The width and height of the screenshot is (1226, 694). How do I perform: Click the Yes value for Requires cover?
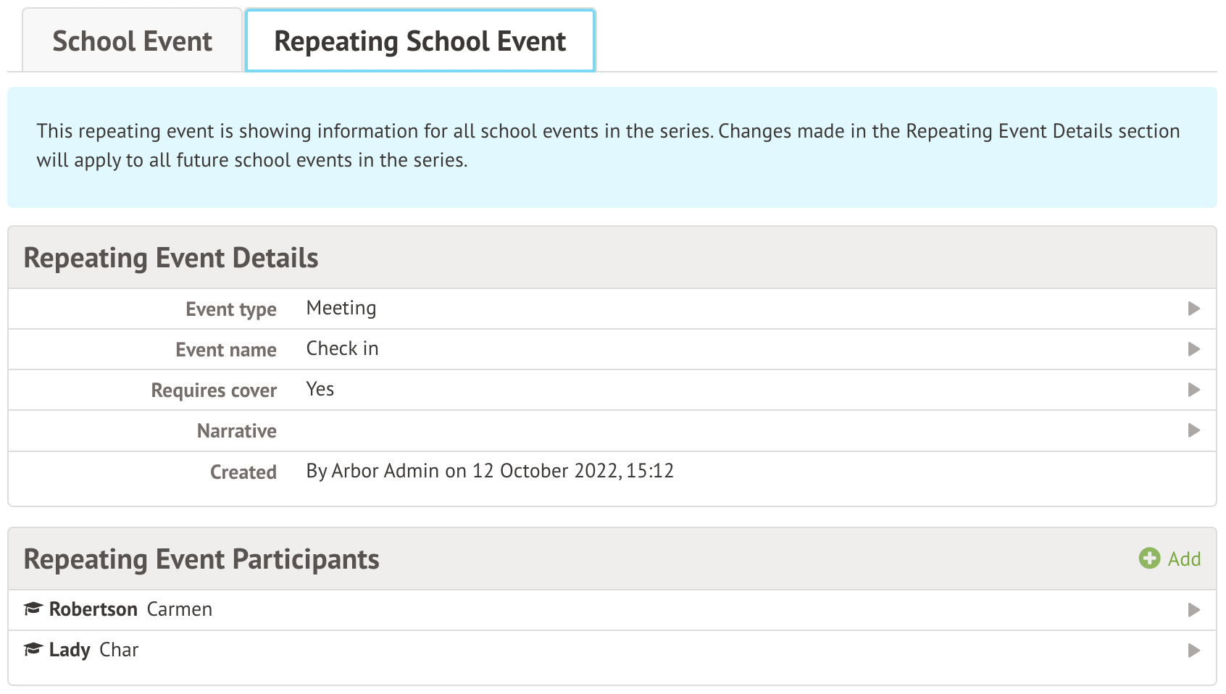click(320, 389)
